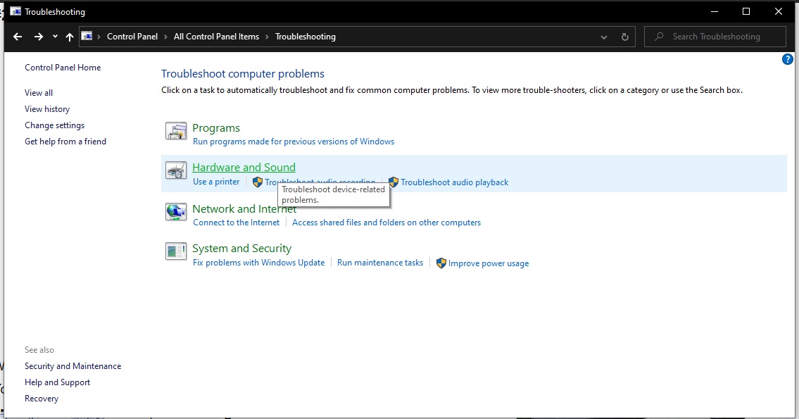799x419 pixels.
Task: Open Change settings in sidebar
Action: click(54, 125)
